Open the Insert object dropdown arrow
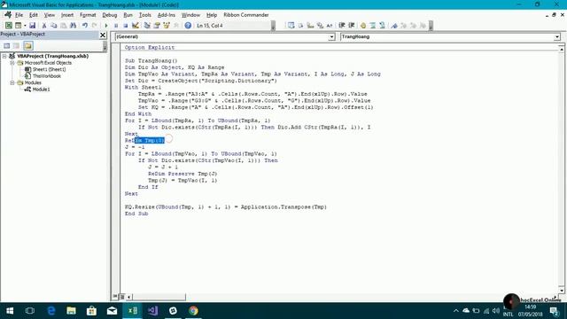Image resolution: width=567 pixels, height=319 pixels. pos(25,26)
